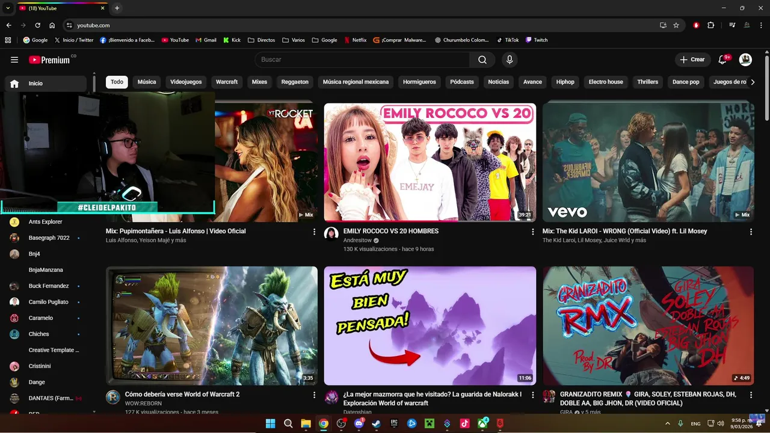Open options for The Kid LAROI mix
Image resolution: width=770 pixels, height=433 pixels.
pos(751,232)
